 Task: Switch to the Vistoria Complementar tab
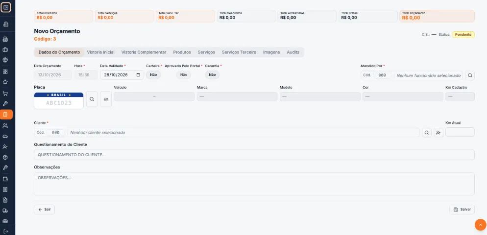144,52
